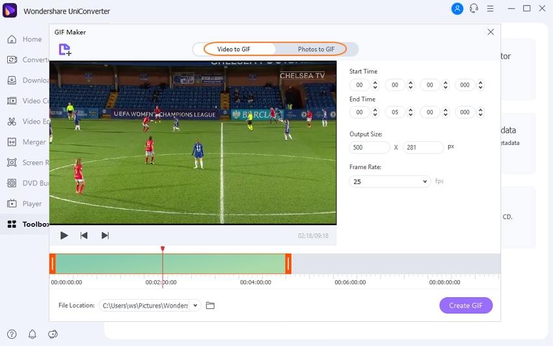Screen dimensions: 553x346
Task: Click End Time hours field
Action: (359, 112)
